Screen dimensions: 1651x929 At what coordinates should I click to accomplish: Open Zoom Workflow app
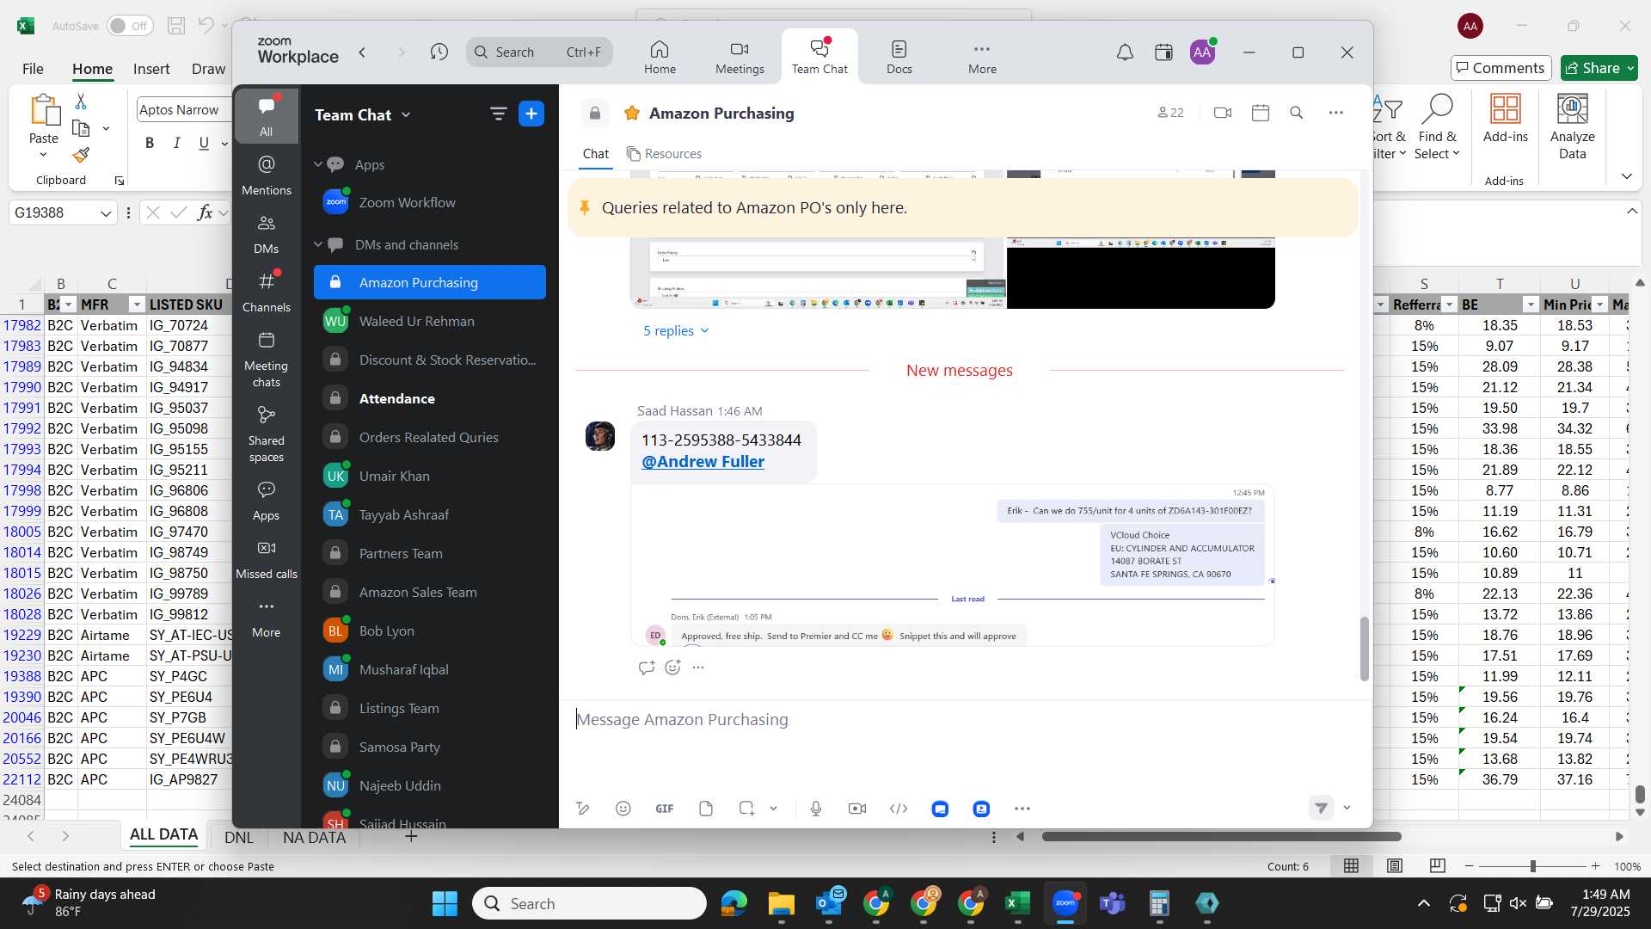430,202
